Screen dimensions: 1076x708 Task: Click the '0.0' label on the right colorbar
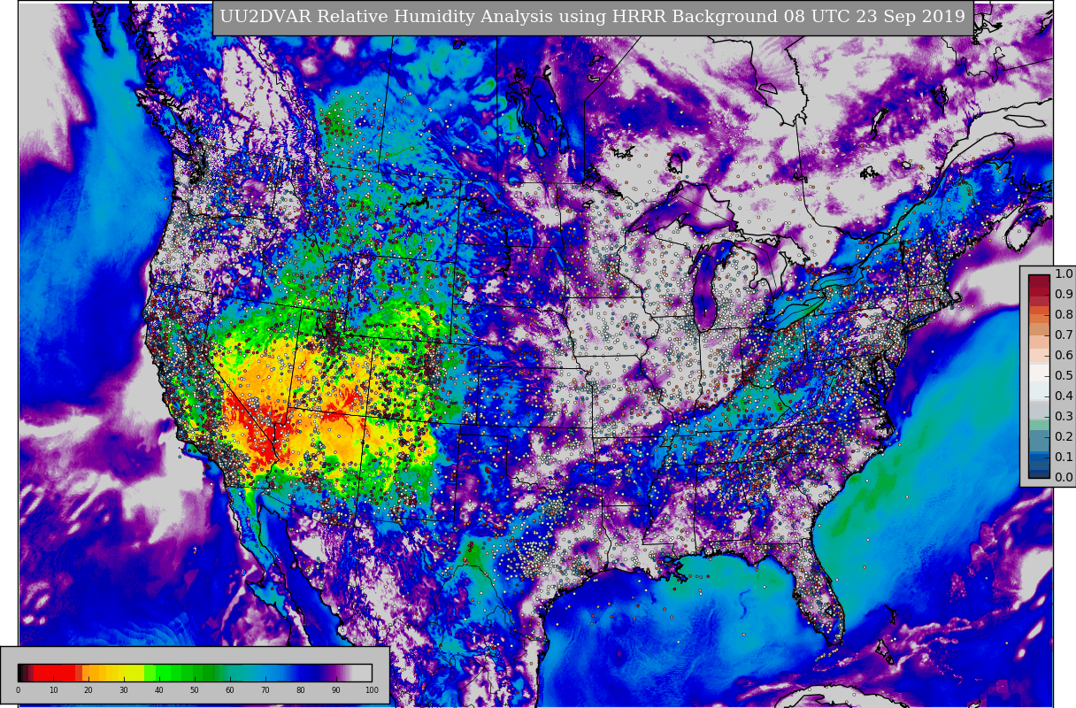coord(1064,478)
